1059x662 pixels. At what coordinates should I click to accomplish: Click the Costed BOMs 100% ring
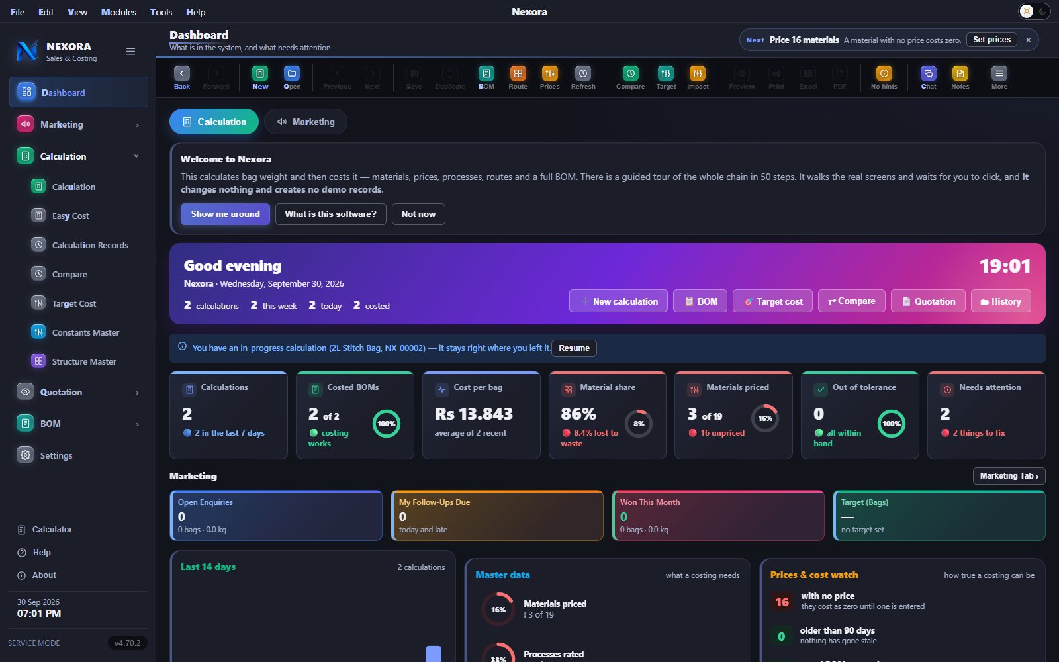coord(386,424)
